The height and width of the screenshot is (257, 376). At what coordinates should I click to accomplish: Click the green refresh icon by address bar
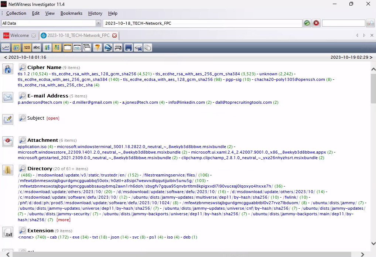click(307, 23)
